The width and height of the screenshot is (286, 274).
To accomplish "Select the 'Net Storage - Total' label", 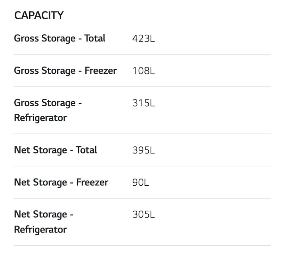I will point(55,150).
